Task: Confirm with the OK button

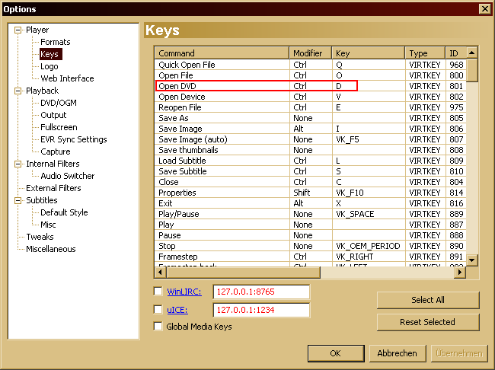Action: pyautogui.click(x=335, y=353)
